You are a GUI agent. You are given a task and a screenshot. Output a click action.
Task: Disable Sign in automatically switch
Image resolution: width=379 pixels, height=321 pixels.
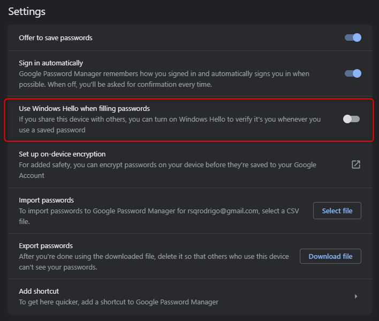tap(353, 73)
